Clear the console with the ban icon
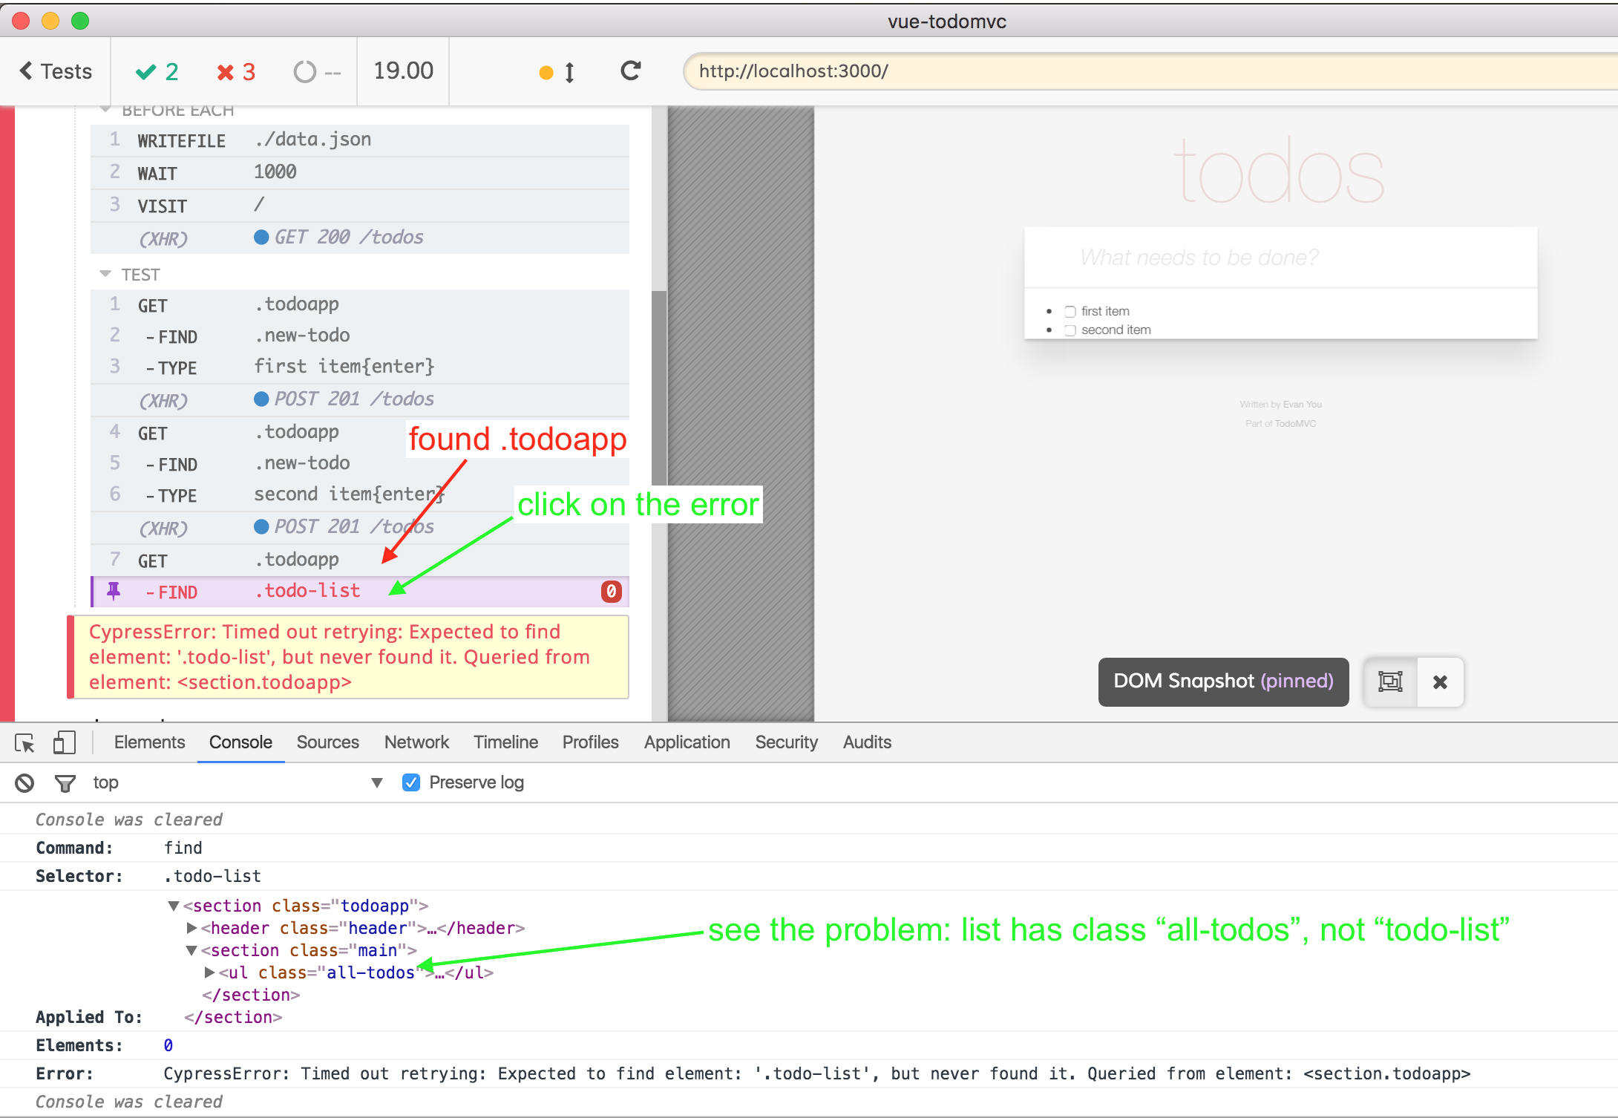This screenshot has width=1618, height=1118. [x=24, y=782]
